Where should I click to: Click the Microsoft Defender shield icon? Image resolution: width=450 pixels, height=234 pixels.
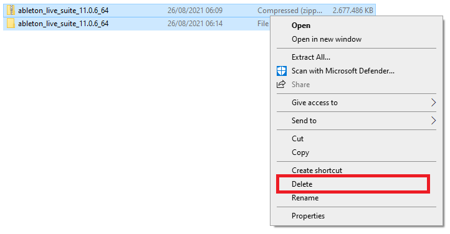[x=282, y=71]
